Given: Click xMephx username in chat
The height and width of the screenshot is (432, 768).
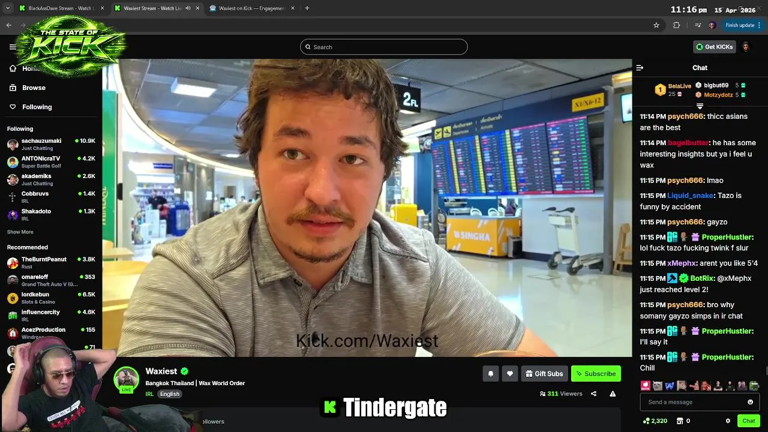Looking at the screenshot, I should [x=683, y=263].
